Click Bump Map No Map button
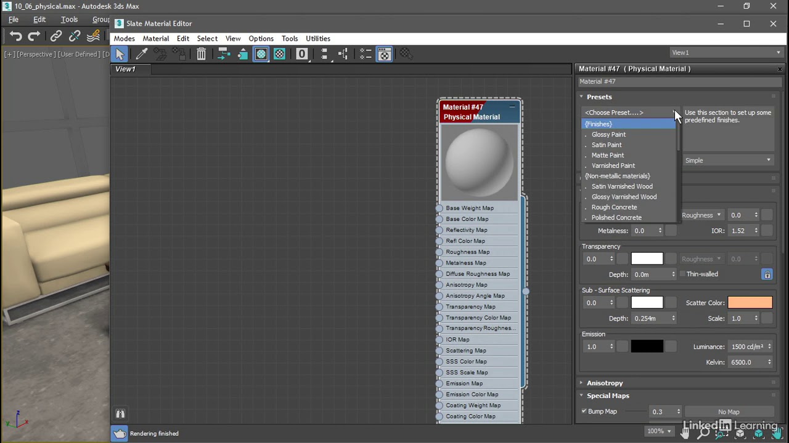The image size is (789, 443). (729, 412)
